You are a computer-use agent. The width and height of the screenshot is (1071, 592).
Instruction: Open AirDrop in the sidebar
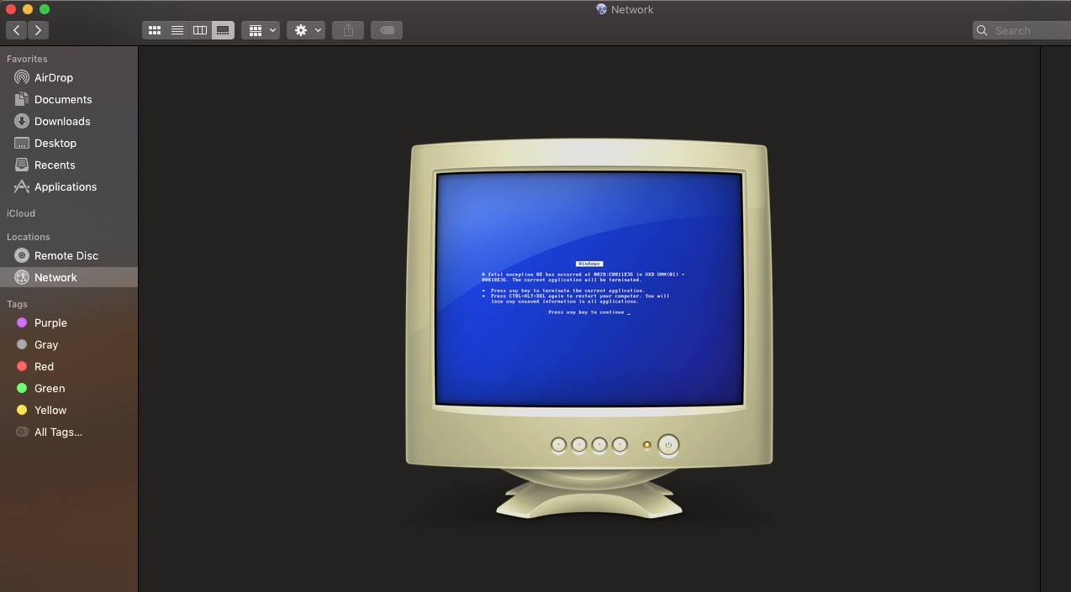[69, 77]
